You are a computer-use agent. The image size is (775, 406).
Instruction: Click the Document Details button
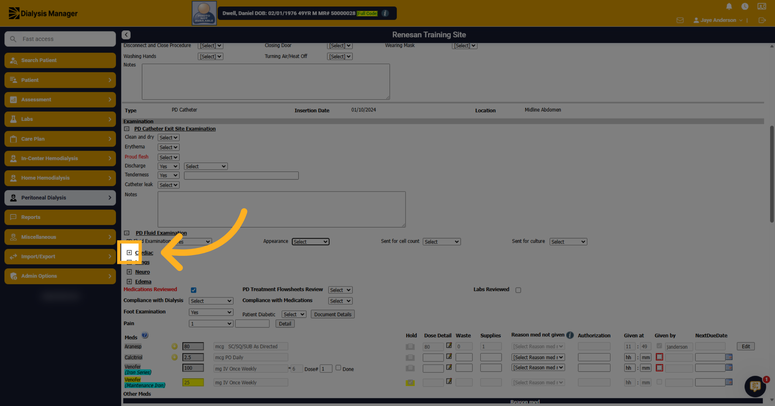tap(333, 314)
